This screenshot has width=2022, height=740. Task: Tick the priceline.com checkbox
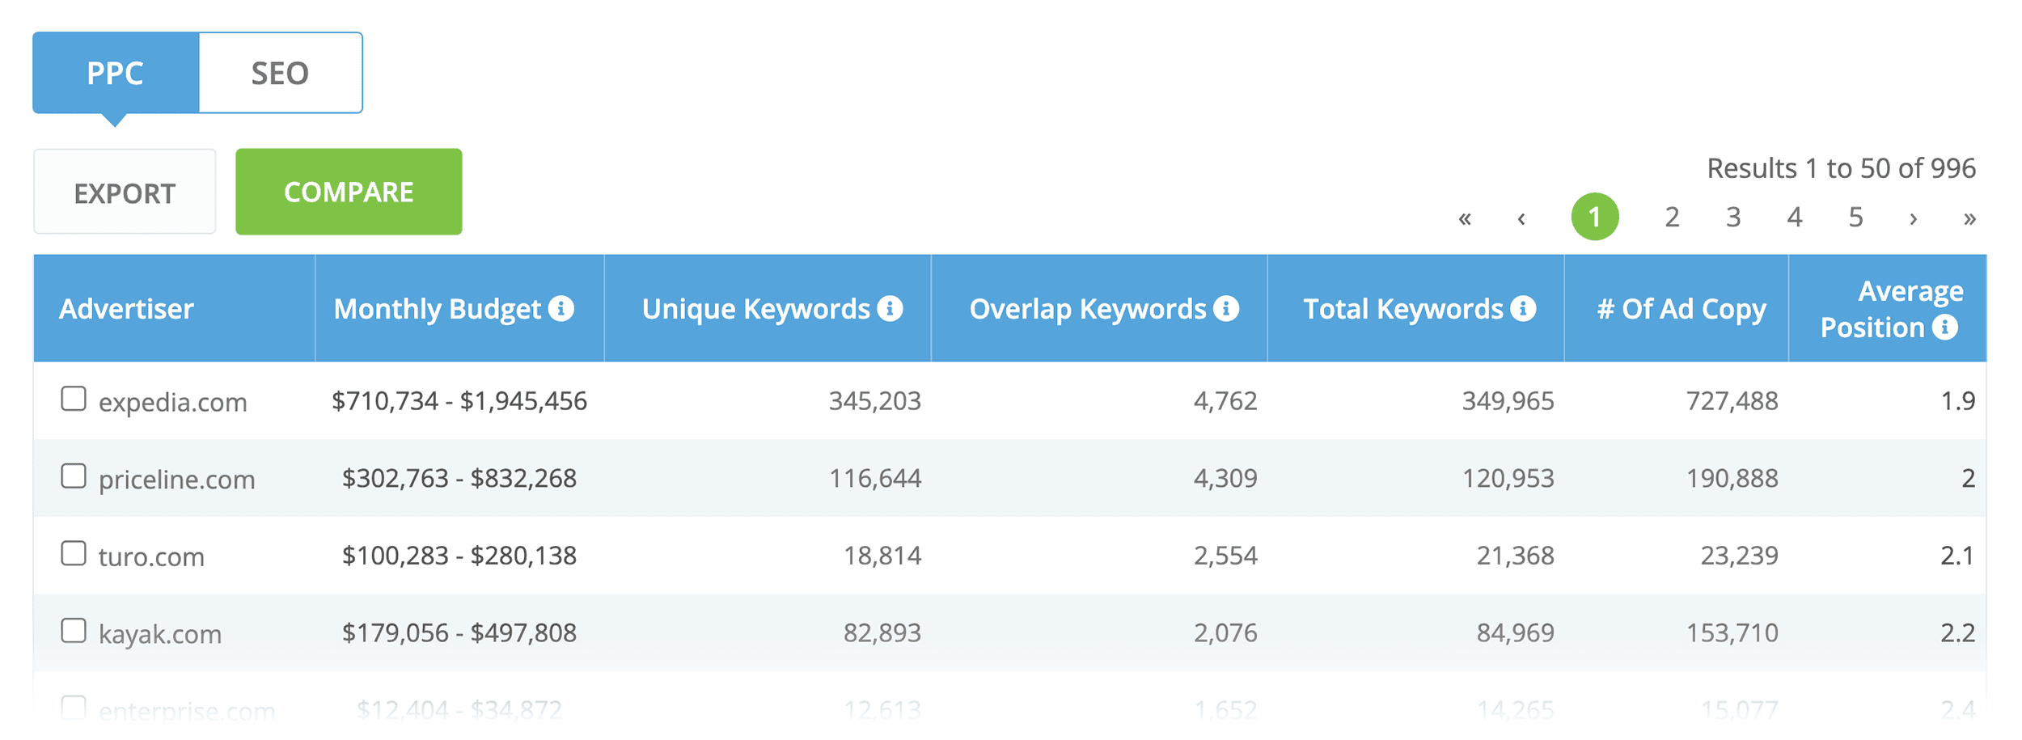[74, 476]
